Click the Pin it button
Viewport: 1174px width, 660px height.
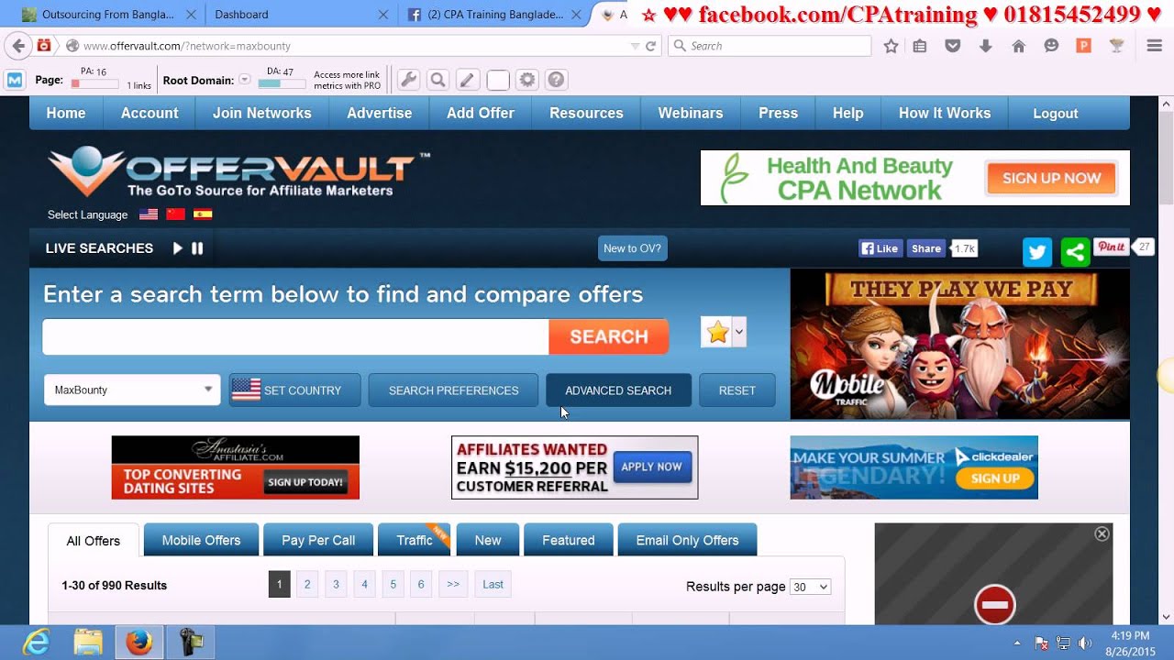coord(1111,247)
